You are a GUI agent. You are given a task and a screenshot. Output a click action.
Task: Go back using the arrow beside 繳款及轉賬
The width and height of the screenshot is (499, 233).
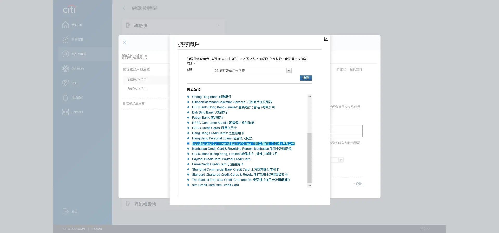[x=124, y=8]
